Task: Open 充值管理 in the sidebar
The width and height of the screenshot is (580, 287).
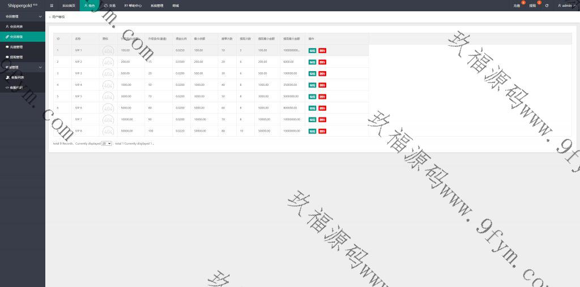Action: (17, 47)
